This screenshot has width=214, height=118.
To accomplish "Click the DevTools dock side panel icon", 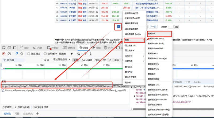I will (15, 48).
